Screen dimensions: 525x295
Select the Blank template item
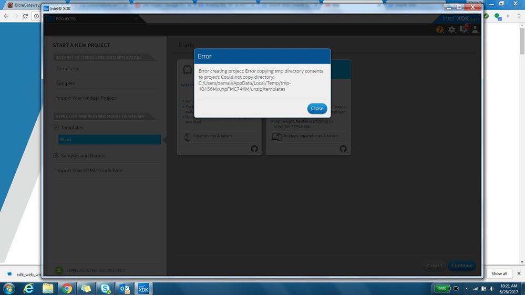coord(109,140)
